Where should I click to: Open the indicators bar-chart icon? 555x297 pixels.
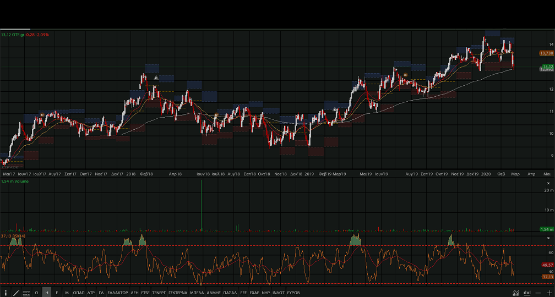point(527,293)
